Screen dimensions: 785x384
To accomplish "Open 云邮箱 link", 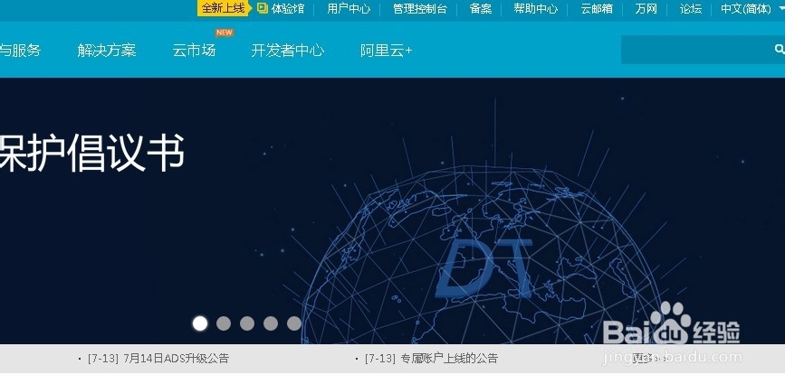I will (x=597, y=8).
